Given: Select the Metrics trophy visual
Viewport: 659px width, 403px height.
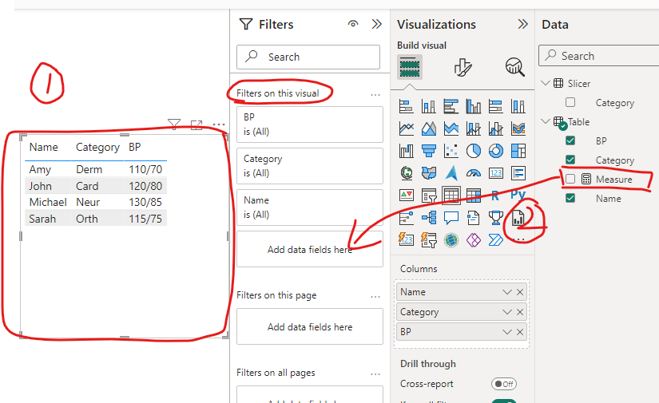Looking at the screenshot, I should click(x=496, y=217).
